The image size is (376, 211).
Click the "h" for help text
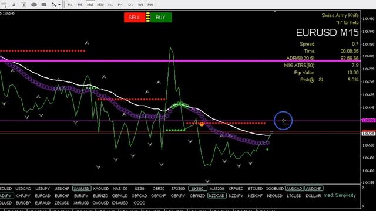tap(347, 23)
